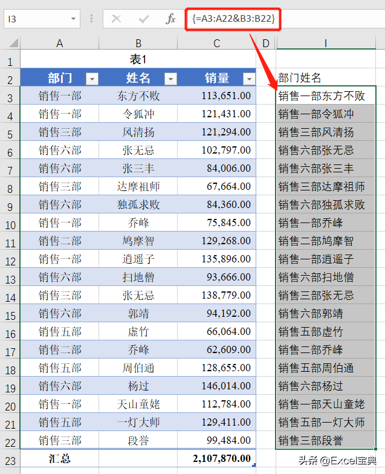Select cell 销售一部天山童姥
This screenshot has height=474, width=385.
[326, 404]
